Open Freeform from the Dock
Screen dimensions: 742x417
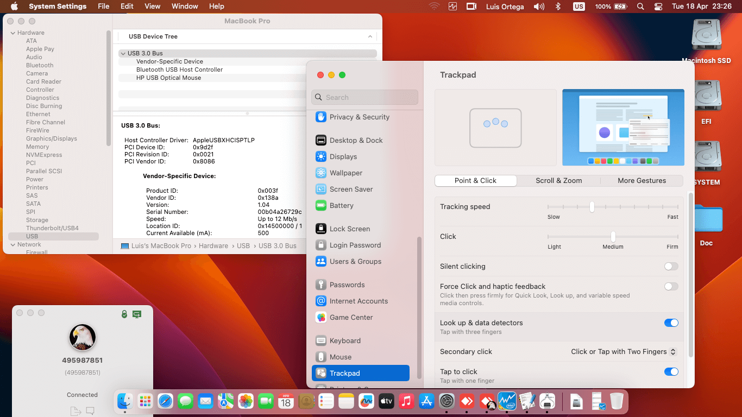[x=366, y=401]
